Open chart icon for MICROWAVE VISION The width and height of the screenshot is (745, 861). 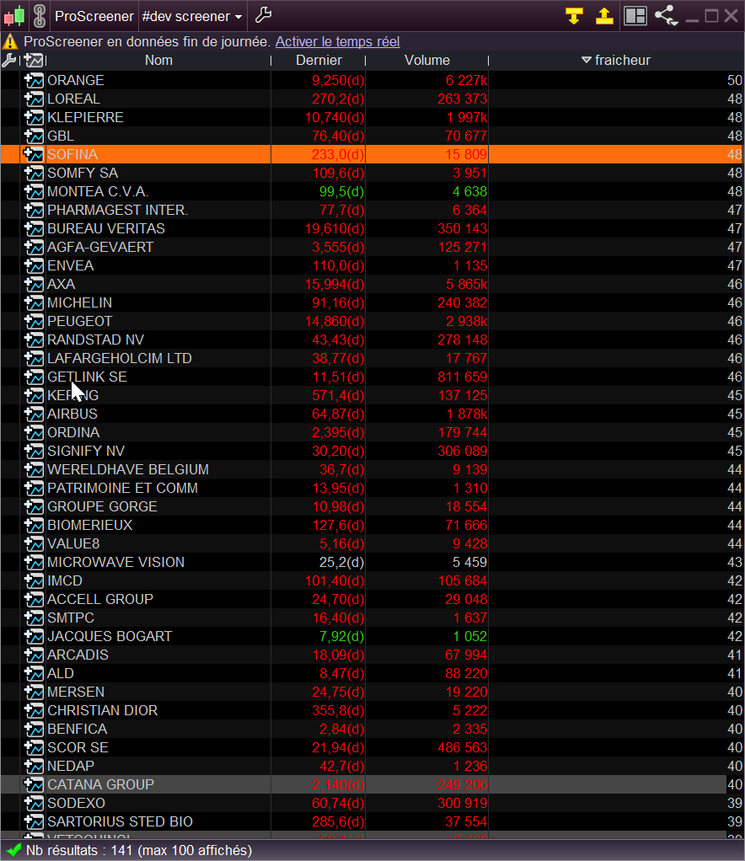click(x=34, y=562)
